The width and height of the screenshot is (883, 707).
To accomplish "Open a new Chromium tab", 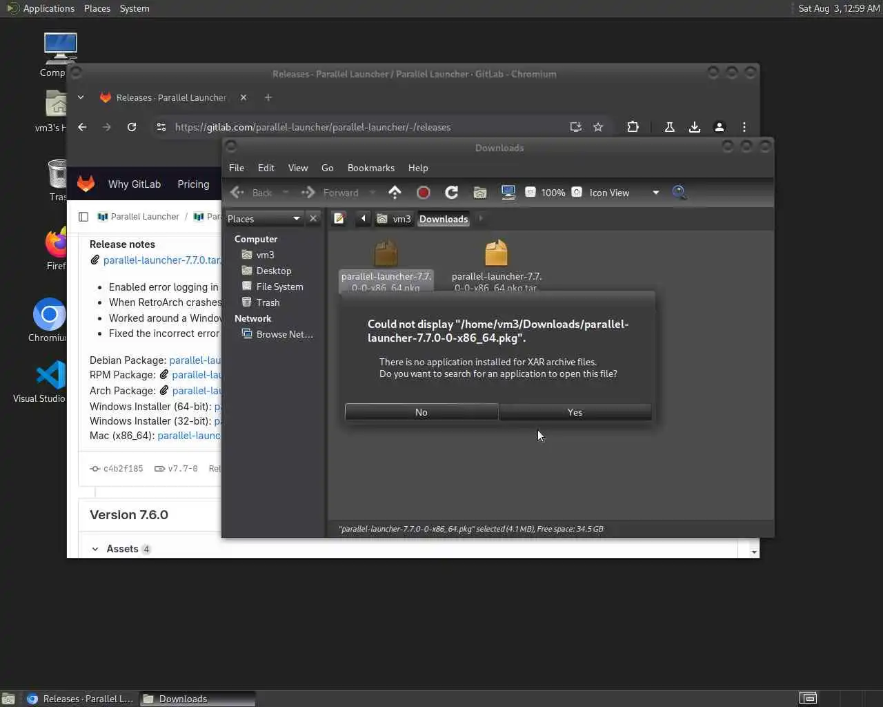I will pos(268,97).
